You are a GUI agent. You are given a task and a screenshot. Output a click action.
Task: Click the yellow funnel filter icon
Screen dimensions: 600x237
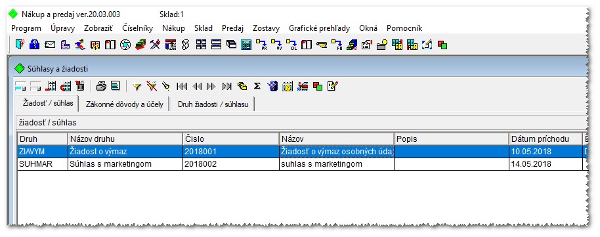pos(137,86)
